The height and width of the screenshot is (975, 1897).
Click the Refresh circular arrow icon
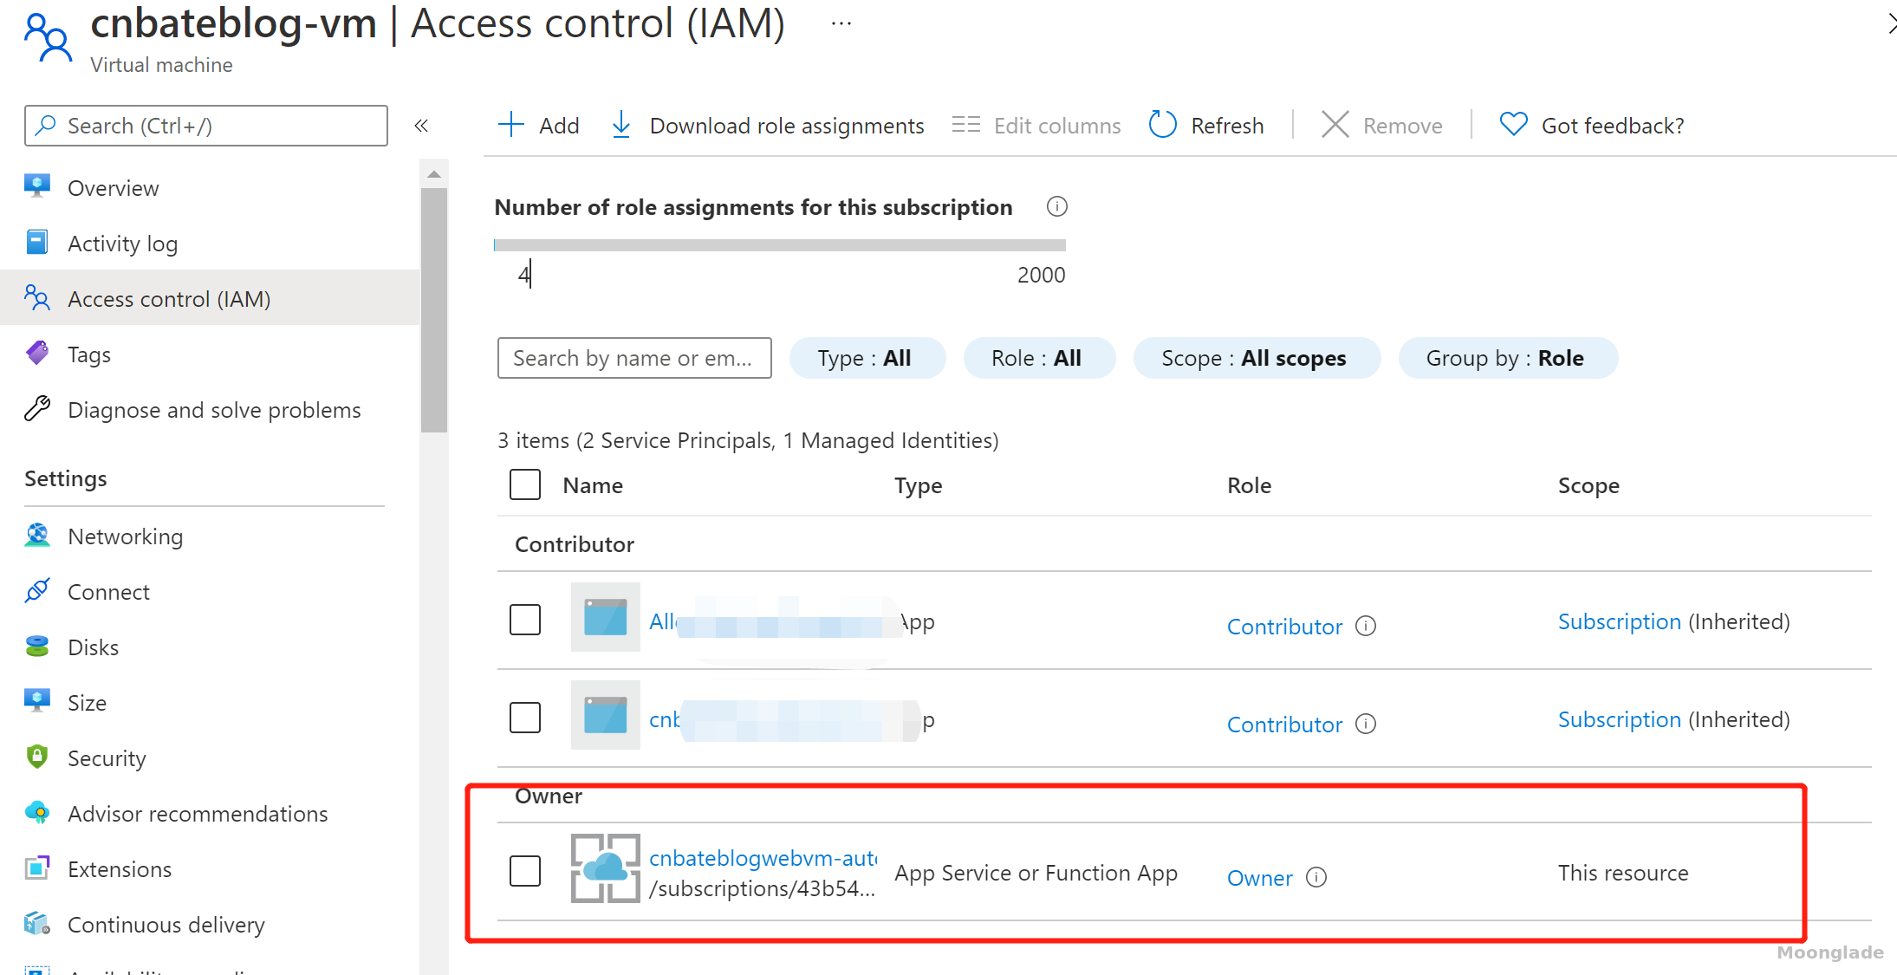point(1163,125)
